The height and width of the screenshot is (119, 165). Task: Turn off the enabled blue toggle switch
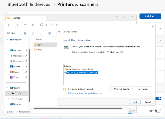158,98
